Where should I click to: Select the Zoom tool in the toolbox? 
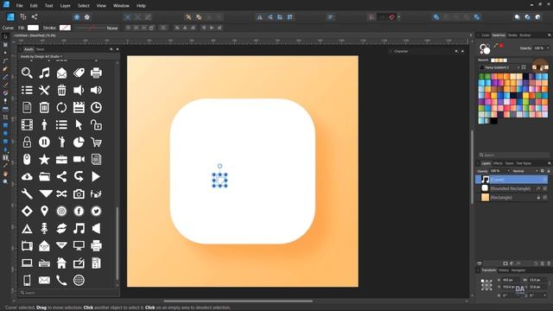point(5,181)
